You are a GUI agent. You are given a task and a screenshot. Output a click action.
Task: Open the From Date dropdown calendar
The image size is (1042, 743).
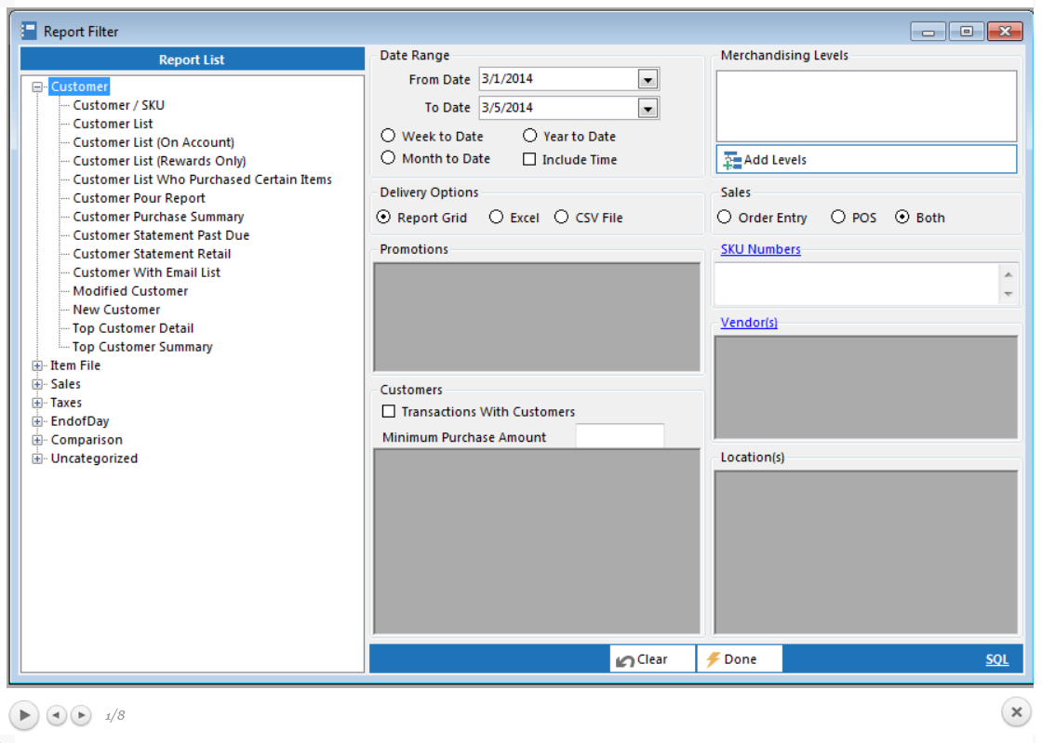pyautogui.click(x=648, y=80)
